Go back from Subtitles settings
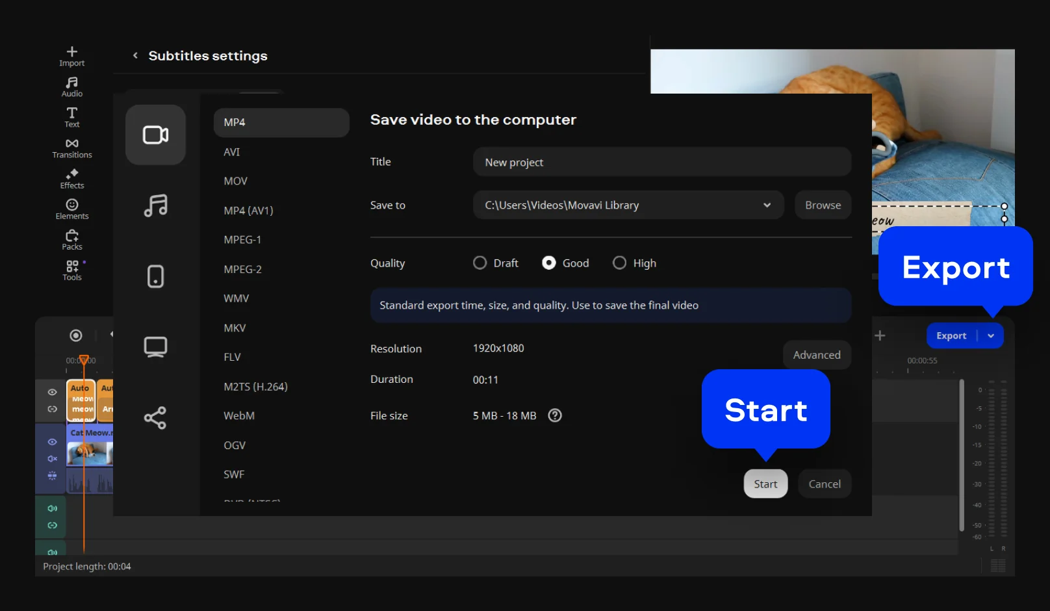Viewport: 1050px width, 611px height. pyautogui.click(x=135, y=56)
